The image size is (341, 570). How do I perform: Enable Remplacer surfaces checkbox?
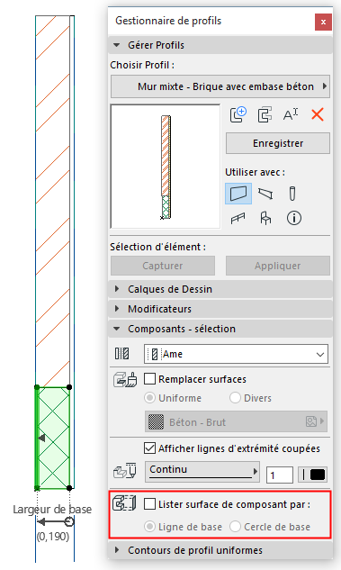[x=150, y=379]
